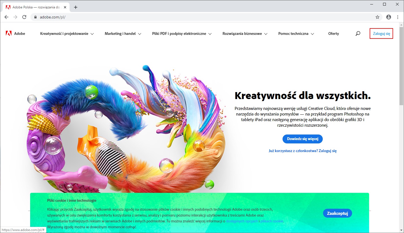Image resolution: width=404 pixels, height=233 pixels.
Task: Click the Kreatywność dla wszystkich heading
Action: pos(303,96)
